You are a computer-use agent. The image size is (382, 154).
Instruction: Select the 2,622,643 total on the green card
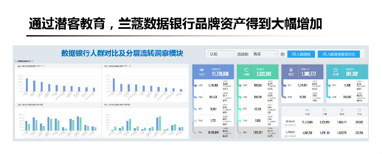coord(264,74)
